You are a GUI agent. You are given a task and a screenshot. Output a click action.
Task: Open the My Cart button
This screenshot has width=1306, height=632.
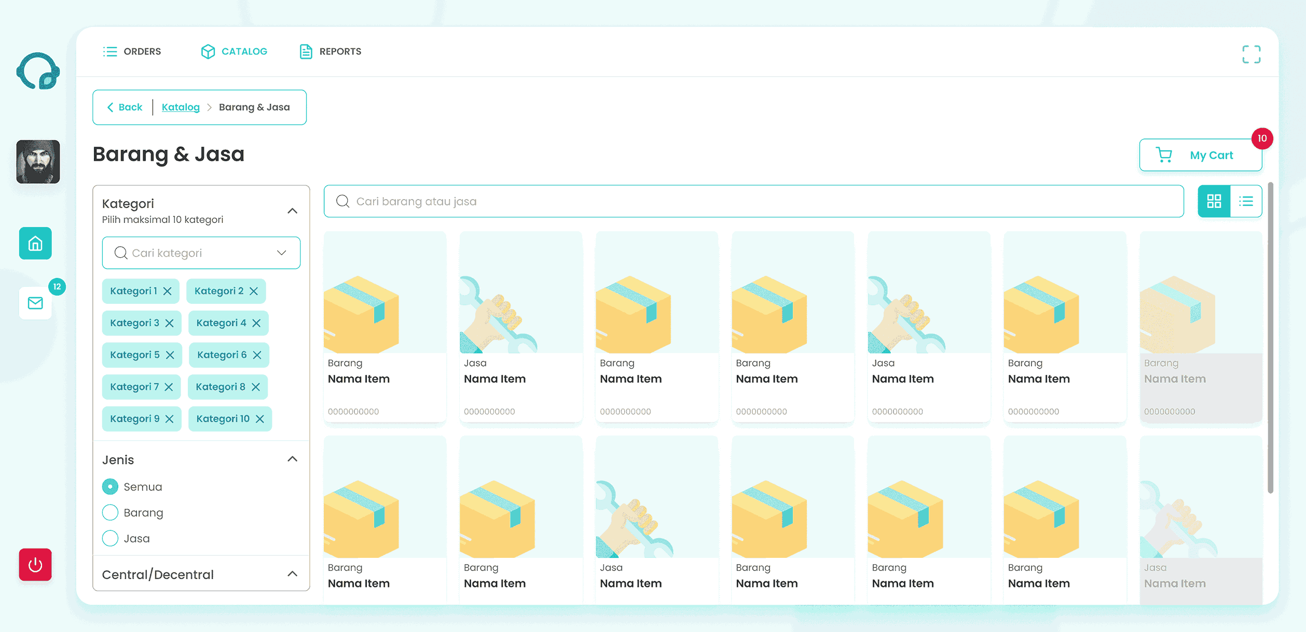pos(1200,155)
